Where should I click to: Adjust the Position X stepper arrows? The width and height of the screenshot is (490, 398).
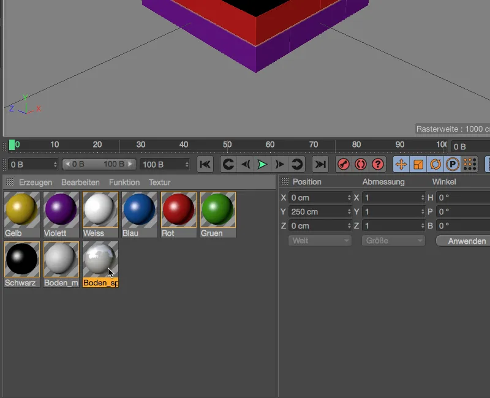(349, 198)
